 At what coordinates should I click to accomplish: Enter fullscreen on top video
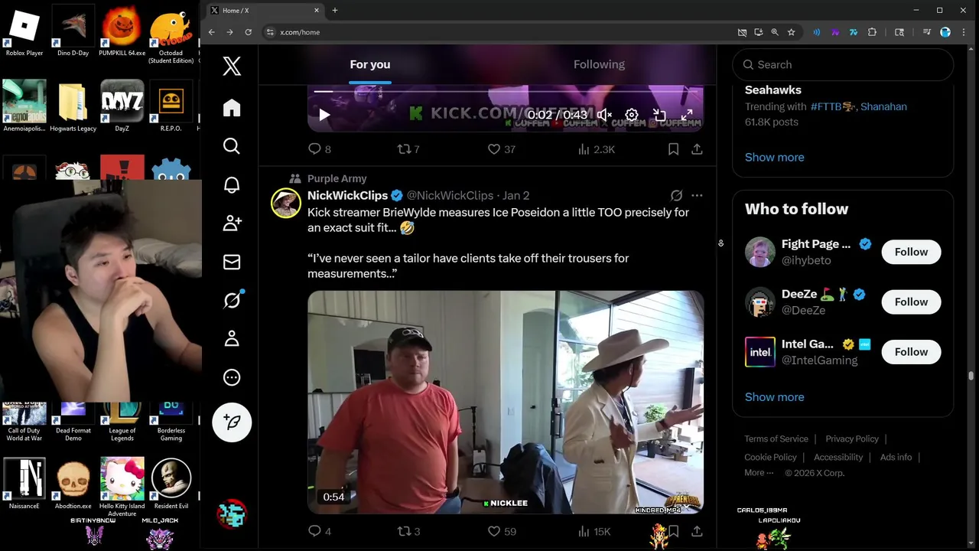click(x=687, y=116)
